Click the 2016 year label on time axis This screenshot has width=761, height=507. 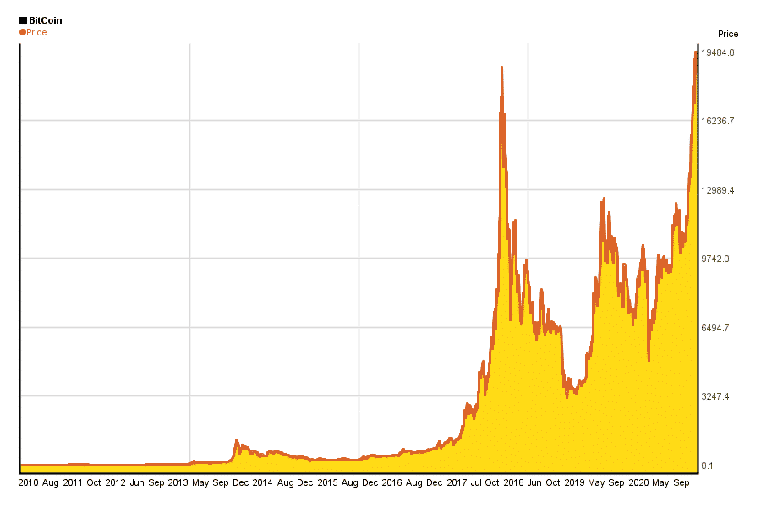pyautogui.click(x=391, y=482)
